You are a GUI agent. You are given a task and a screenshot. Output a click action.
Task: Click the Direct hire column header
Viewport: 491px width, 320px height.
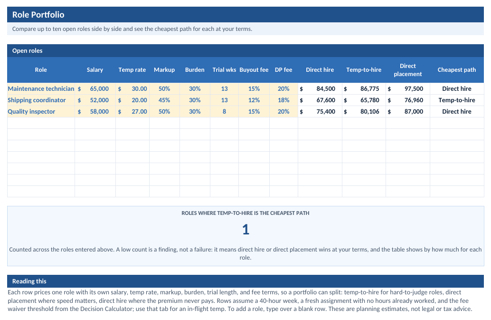click(x=320, y=70)
